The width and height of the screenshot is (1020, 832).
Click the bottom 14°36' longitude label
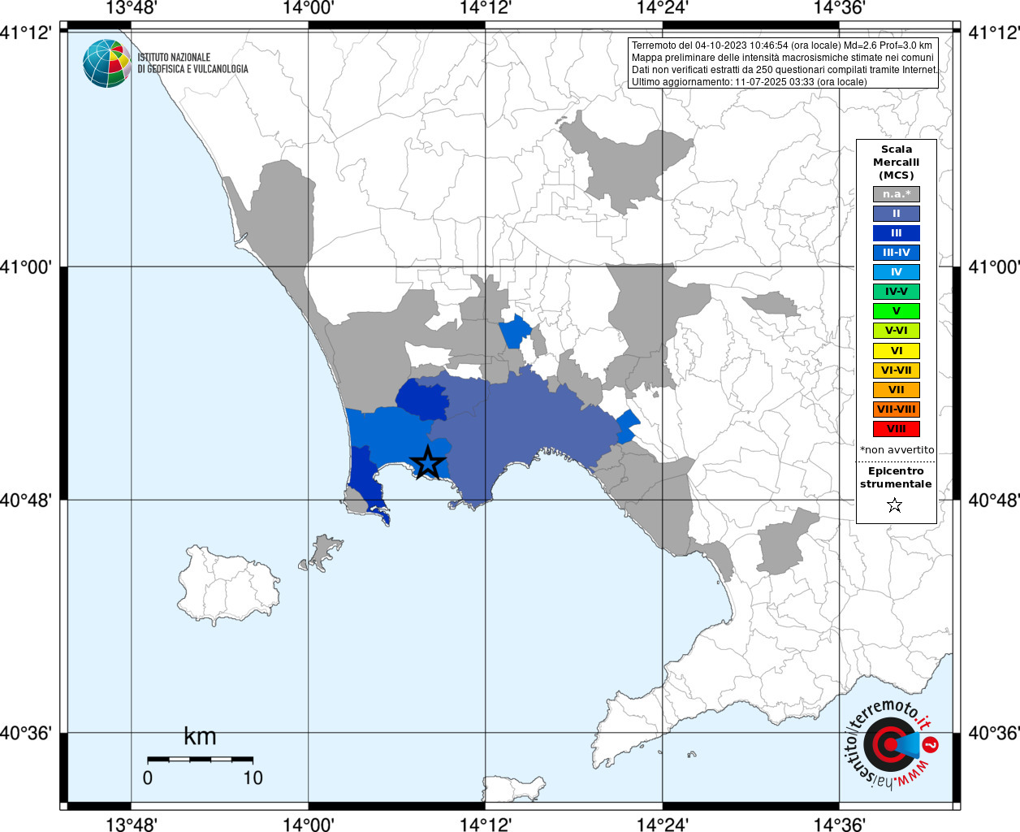point(840,824)
